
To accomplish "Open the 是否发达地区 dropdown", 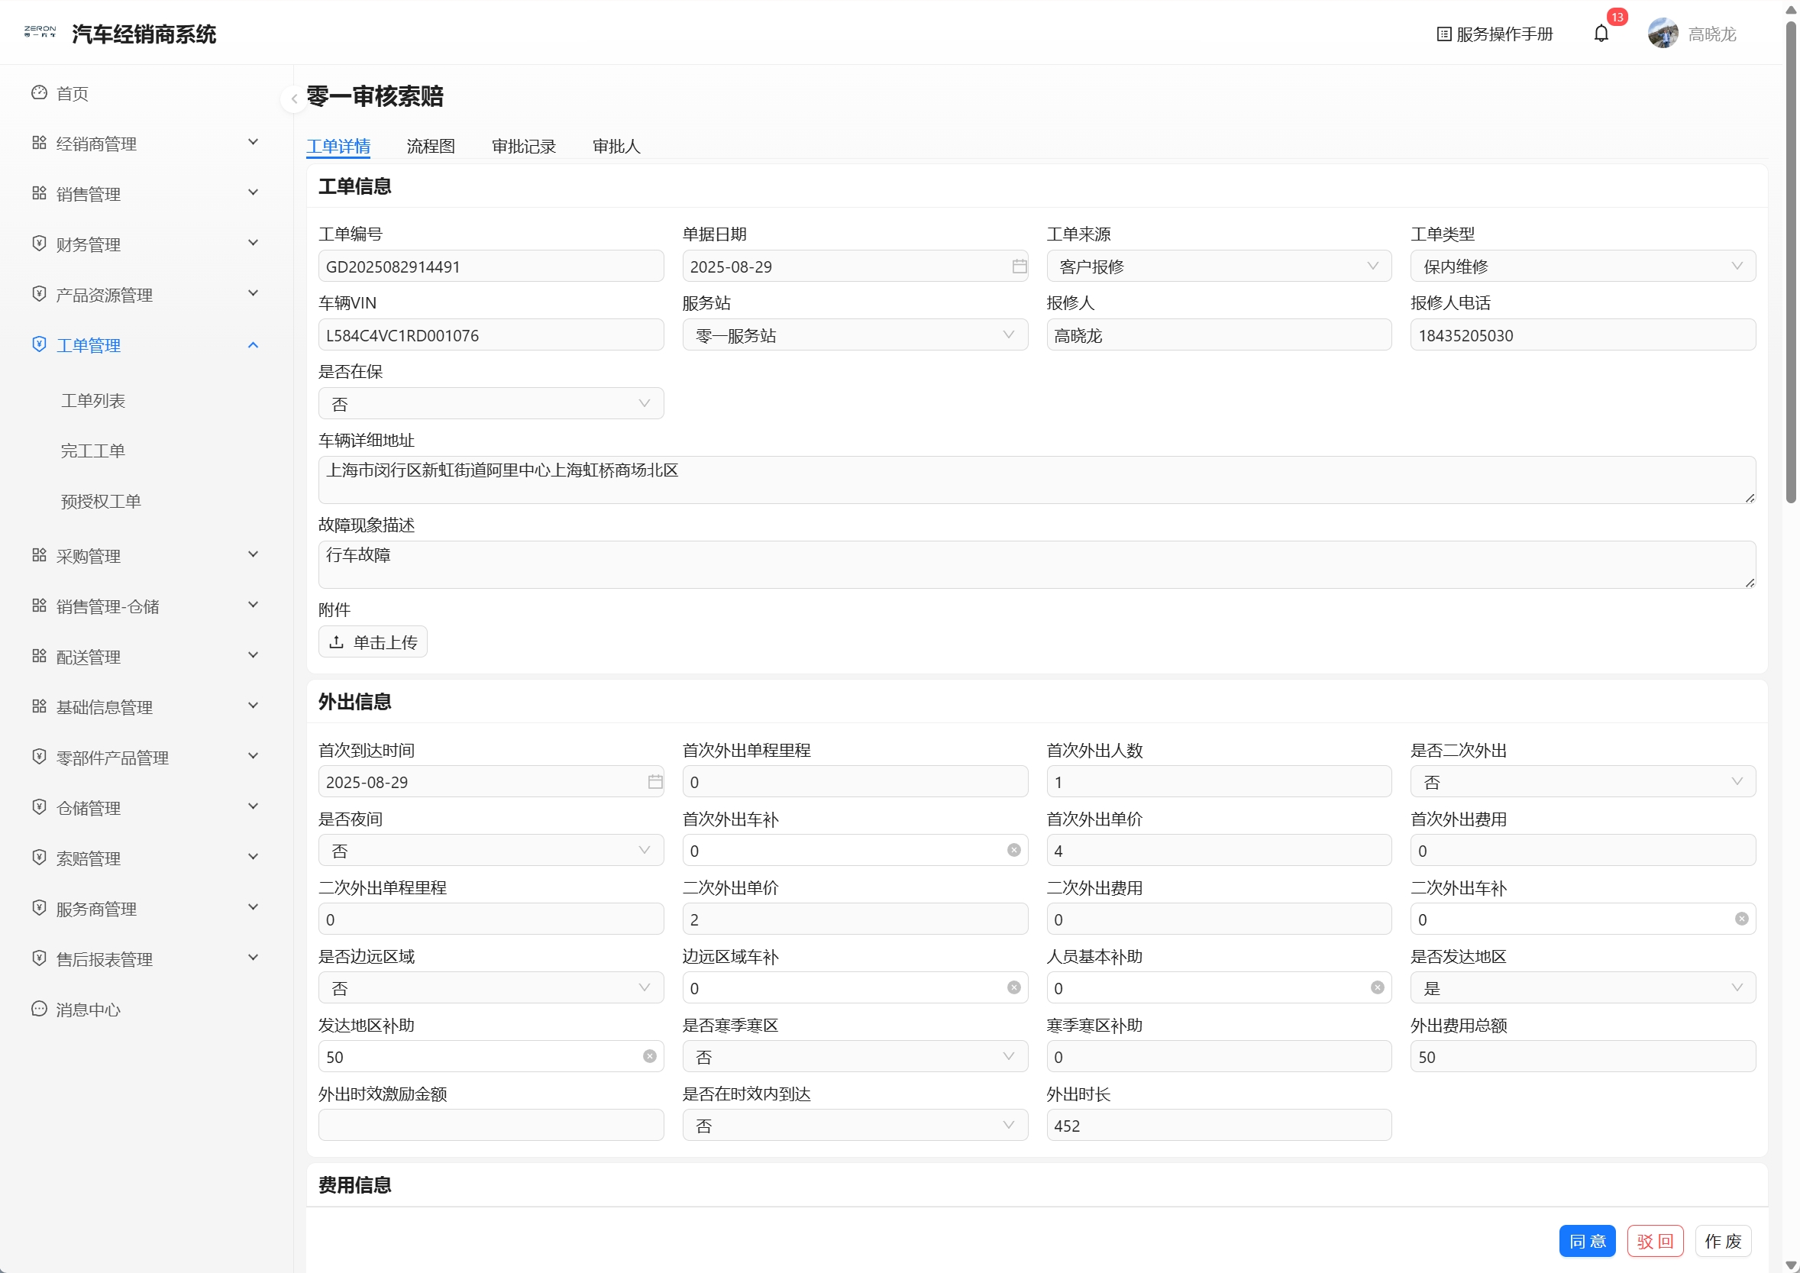I will point(1582,987).
